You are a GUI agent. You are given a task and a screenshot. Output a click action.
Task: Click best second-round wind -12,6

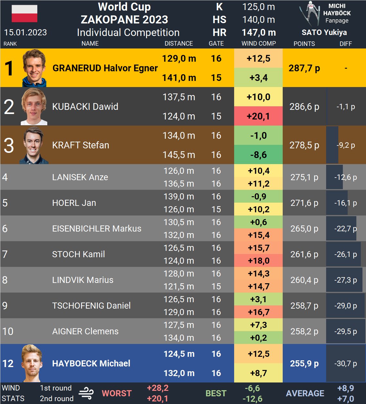coord(252,399)
